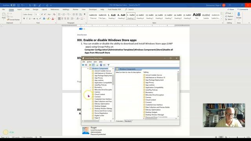
Task: Click the red Font Color button
Action: 53,19
